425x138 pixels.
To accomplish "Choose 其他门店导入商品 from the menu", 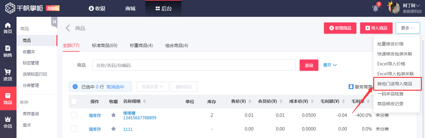I will 394,84.
